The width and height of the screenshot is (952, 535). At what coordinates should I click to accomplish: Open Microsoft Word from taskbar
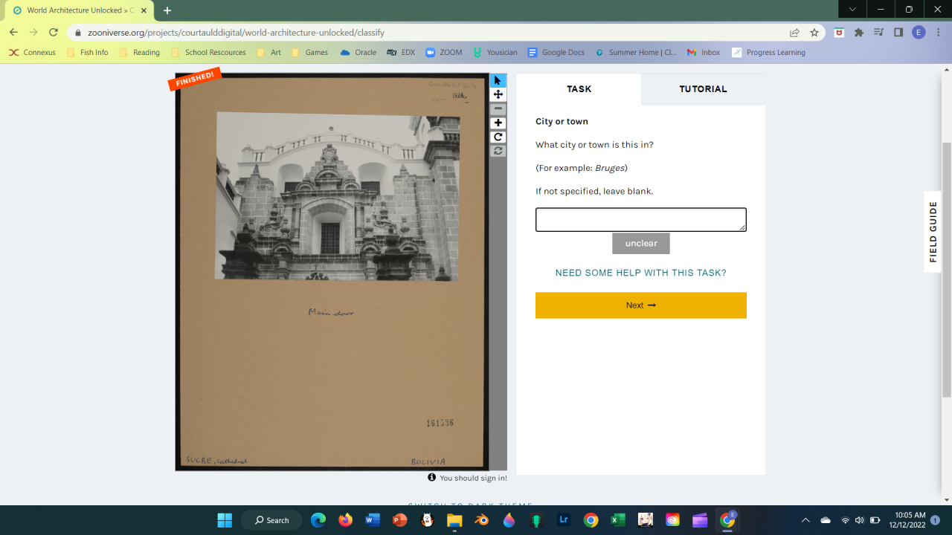(373, 520)
